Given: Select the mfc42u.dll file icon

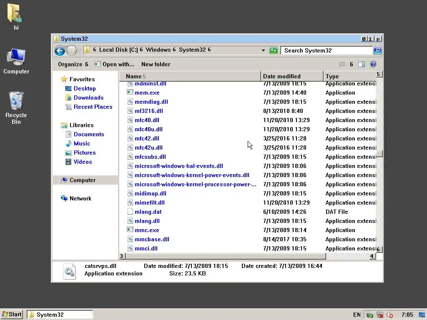Looking at the screenshot, I should [x=130, y=147].
